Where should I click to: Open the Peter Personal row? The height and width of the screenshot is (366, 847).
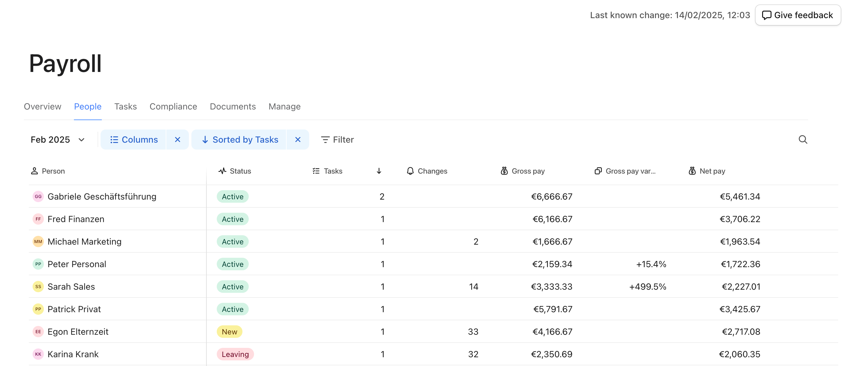77,264
